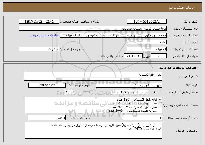Click the quantity field showing 1
This screenshot has height=145, width=205.
pyautogui.click(x=142, y=118)
